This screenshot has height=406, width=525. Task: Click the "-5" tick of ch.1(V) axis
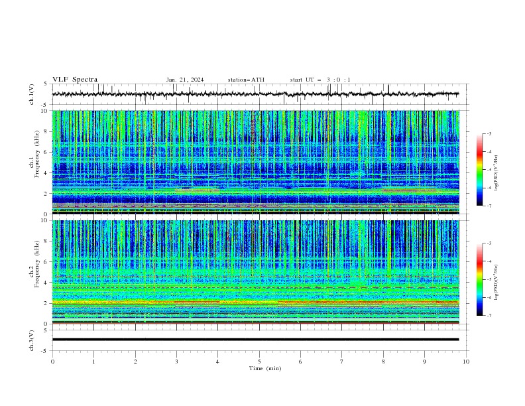point(45,105)
